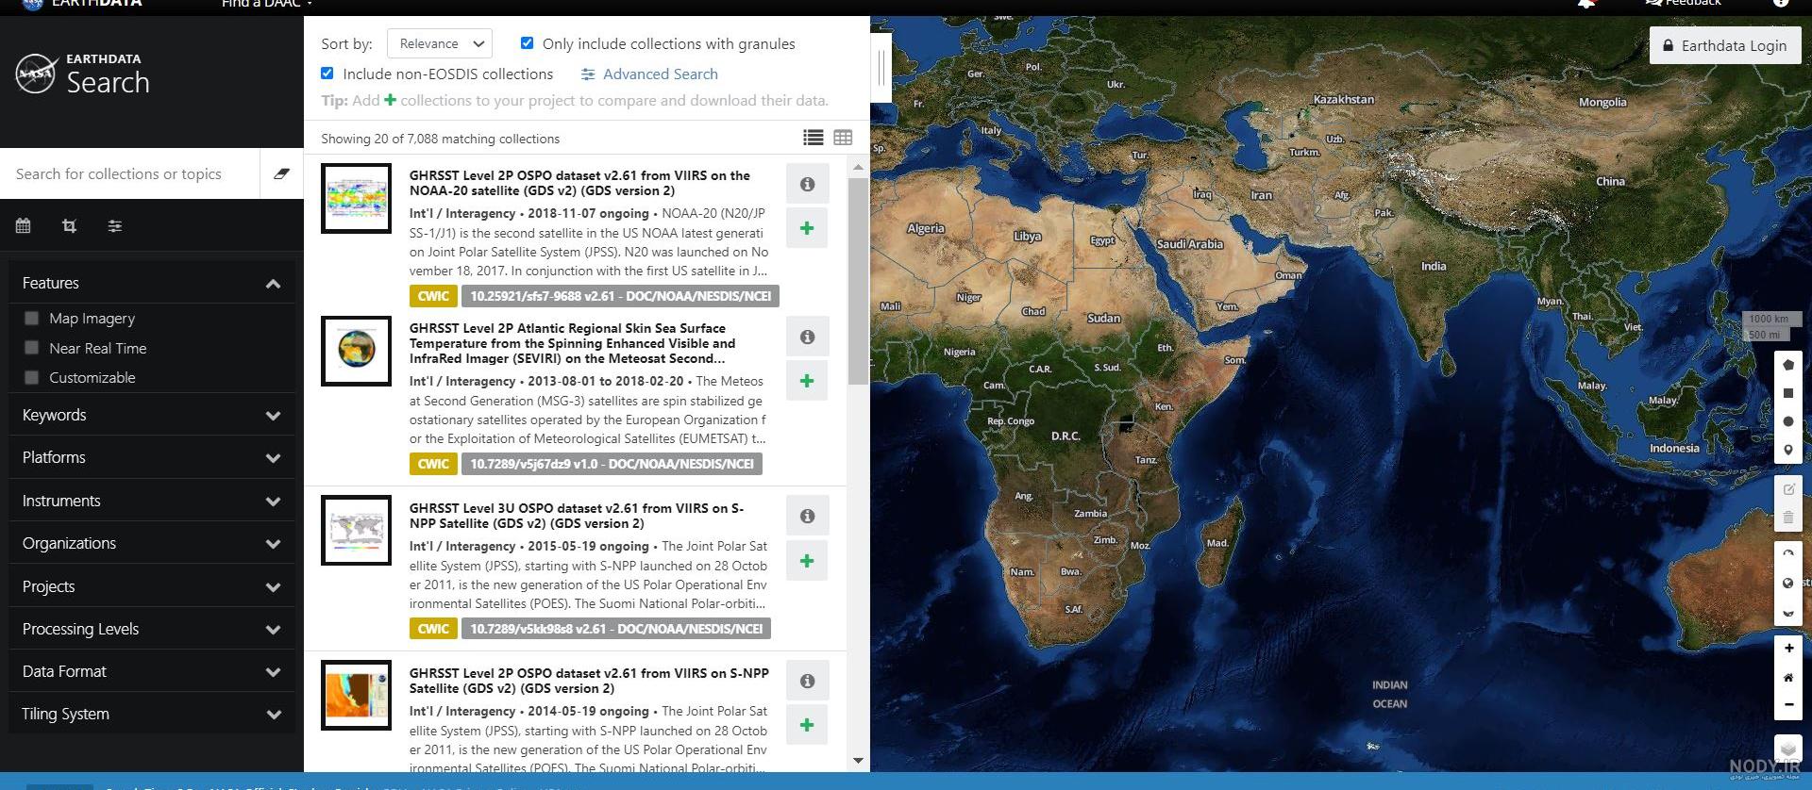This screenshot has height=790, width=1812.
Task: Expand the Keywords filter section
Action: click(151, 415)
